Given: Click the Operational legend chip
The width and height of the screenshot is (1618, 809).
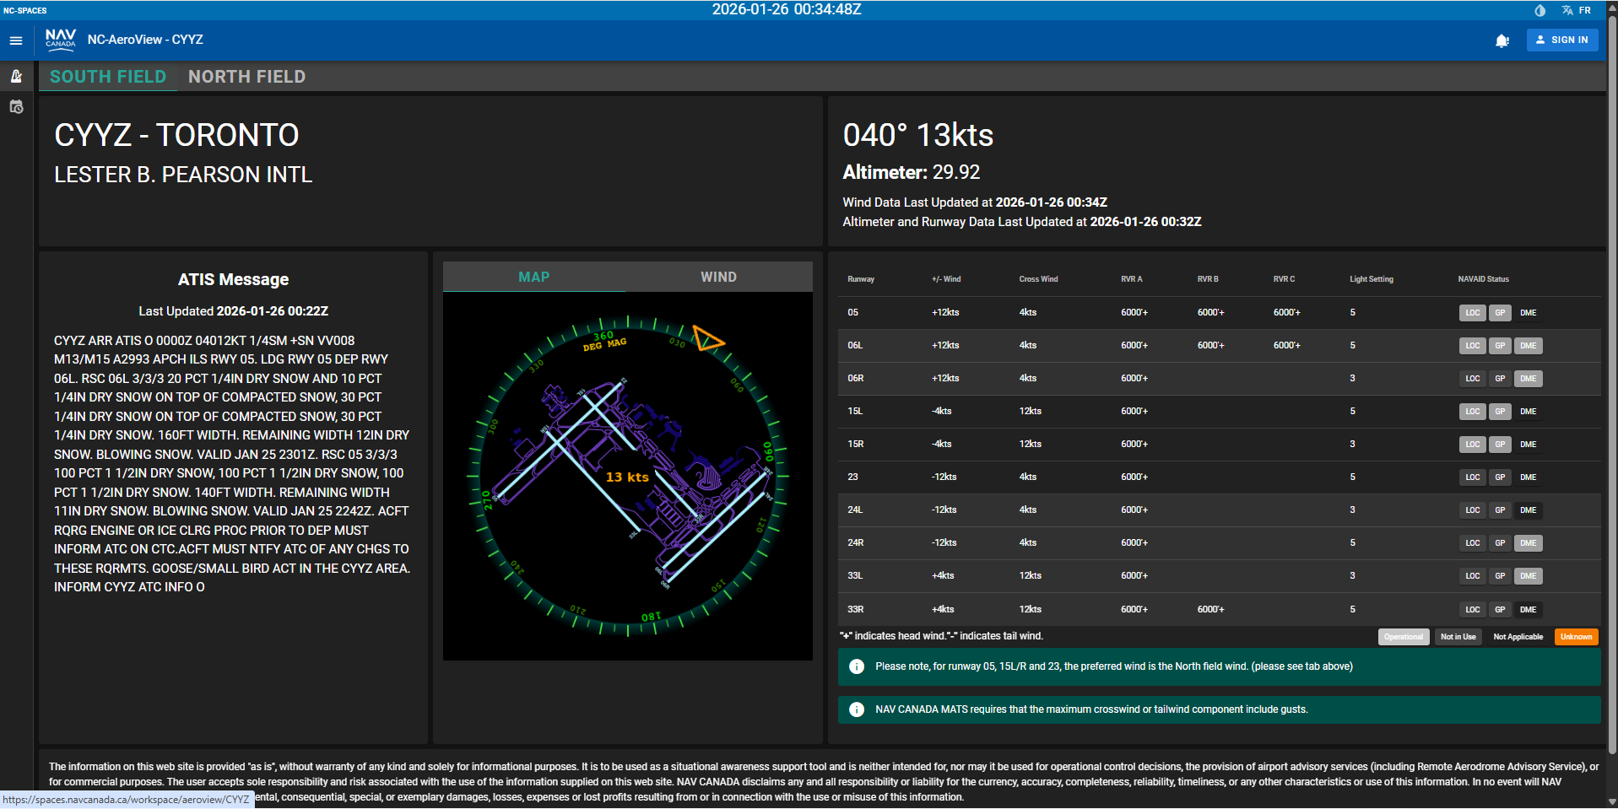Looking at the screenshot, I should coord(1403,636).
